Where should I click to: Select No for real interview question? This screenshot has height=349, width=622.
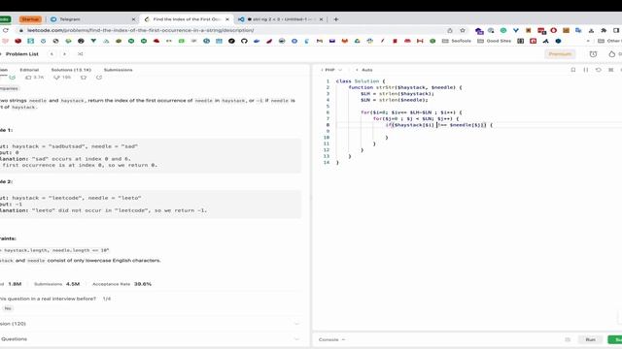coord(8,308)
